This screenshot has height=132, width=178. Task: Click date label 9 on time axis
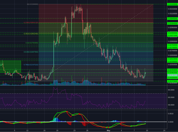click(14, 131)
